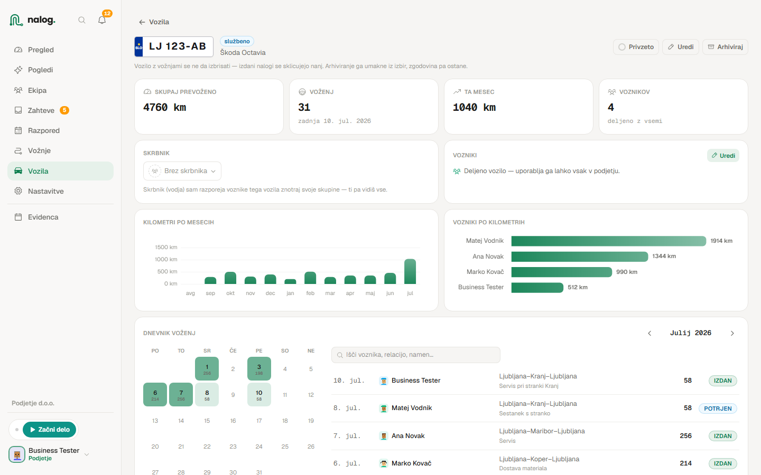This screenshot has height=475, width=761.
Task: Open the notifications bell
Action: click(x=102, y=20)
